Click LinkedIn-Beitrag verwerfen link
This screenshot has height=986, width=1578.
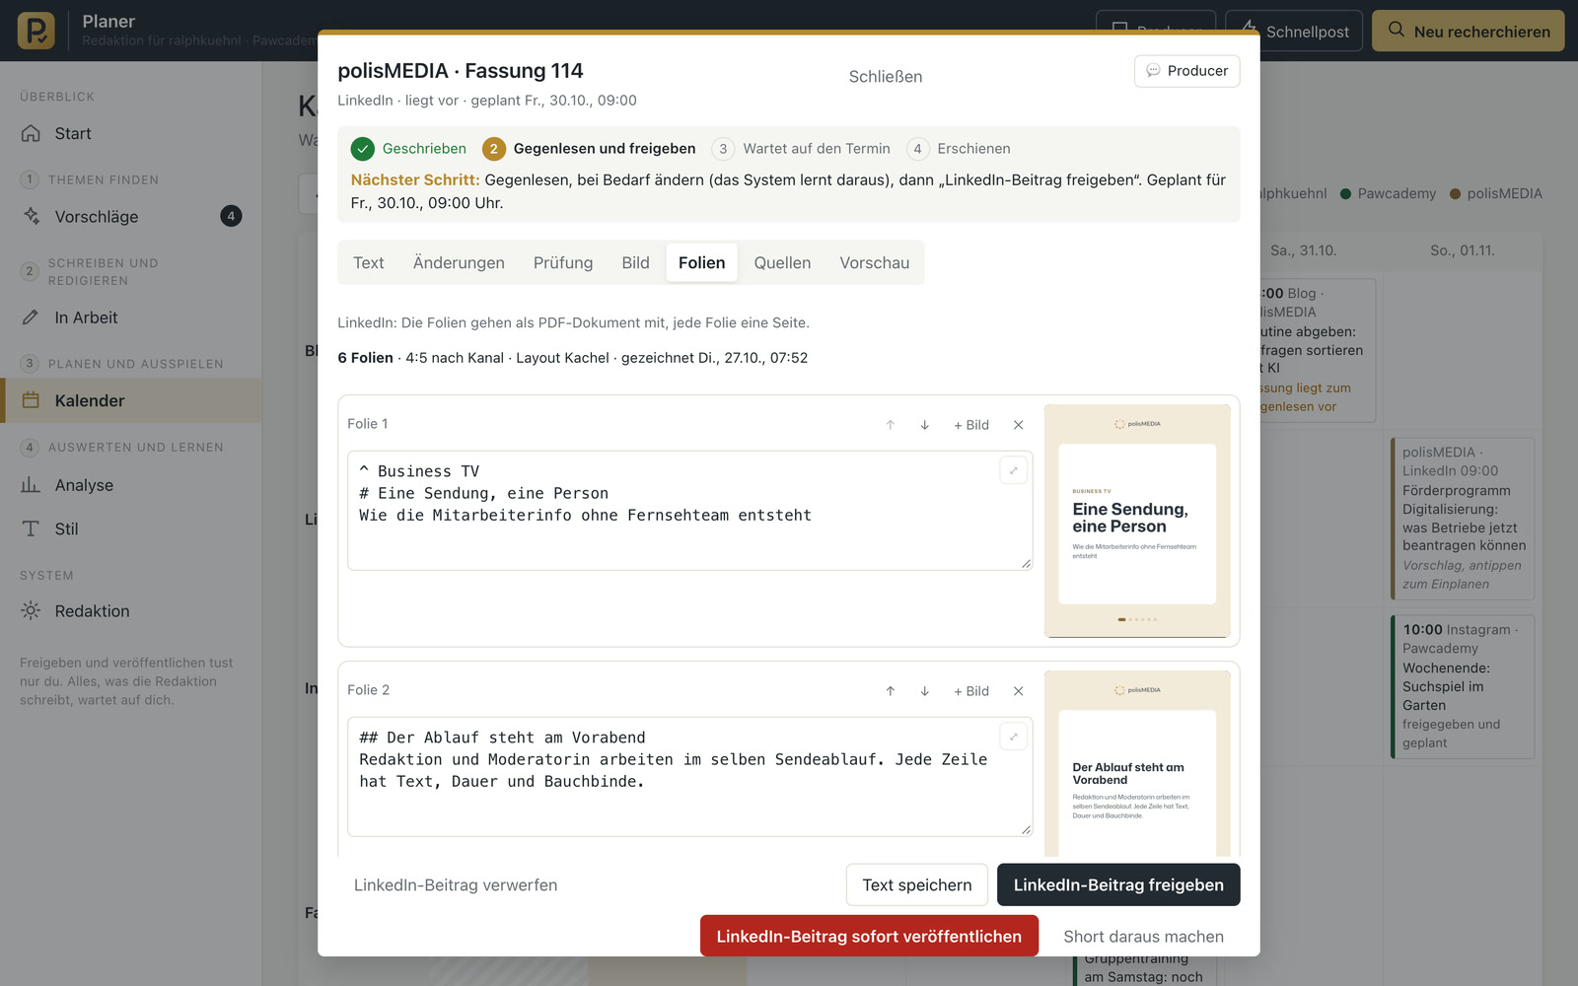pyautogui.click(x=456, y=884)
